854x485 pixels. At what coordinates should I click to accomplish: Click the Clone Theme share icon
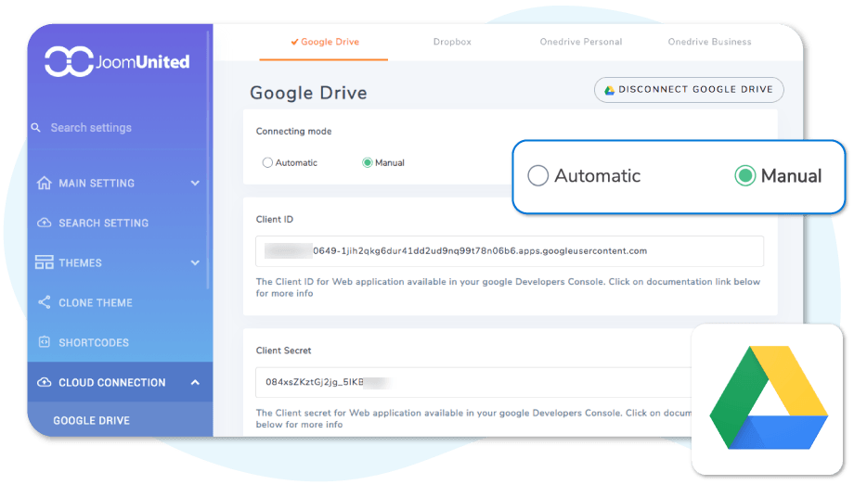(44, 303)
